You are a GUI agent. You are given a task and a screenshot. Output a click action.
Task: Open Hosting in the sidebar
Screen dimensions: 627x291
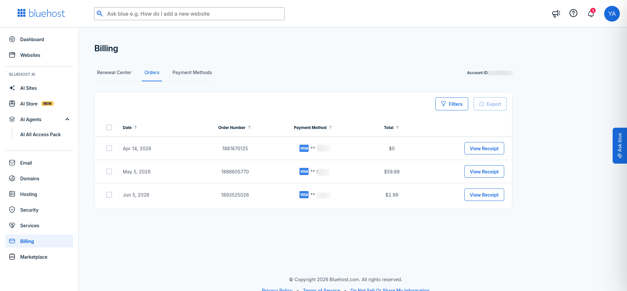coord(39,194)
